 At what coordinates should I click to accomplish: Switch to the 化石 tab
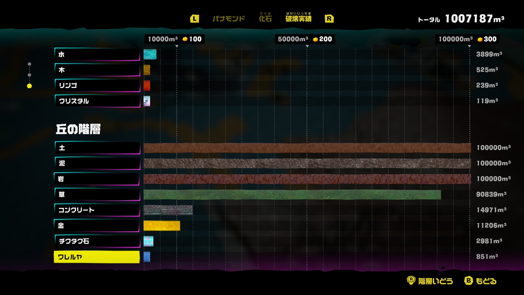point(265,18)
